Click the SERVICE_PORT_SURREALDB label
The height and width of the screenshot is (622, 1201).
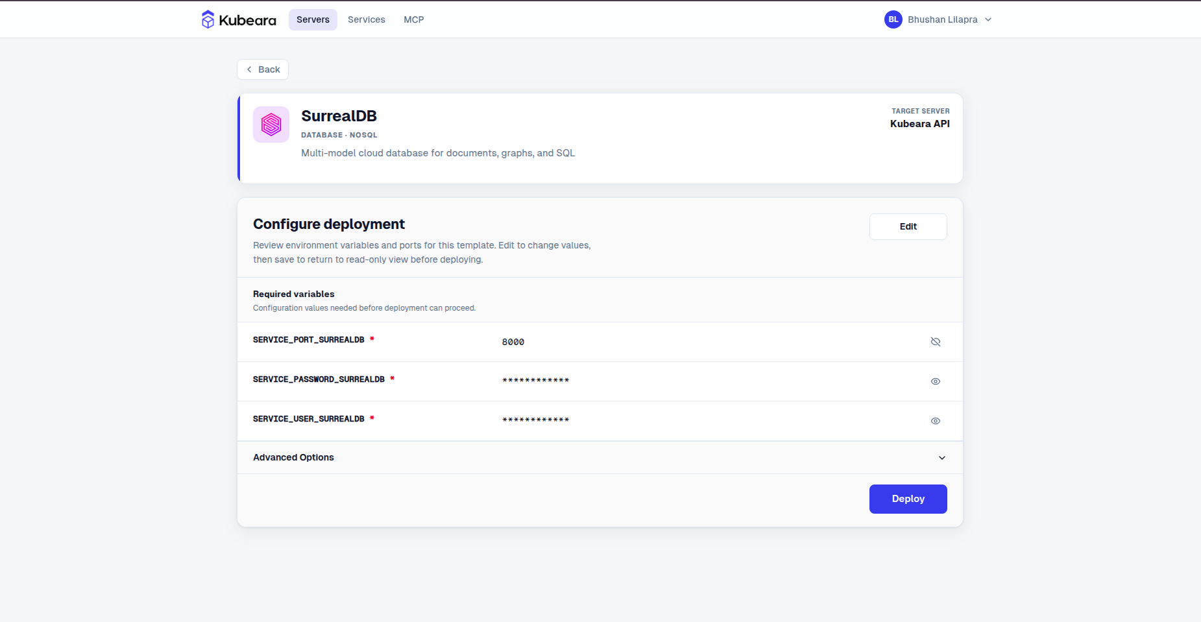pyautogui.click(x=309, y=340)
